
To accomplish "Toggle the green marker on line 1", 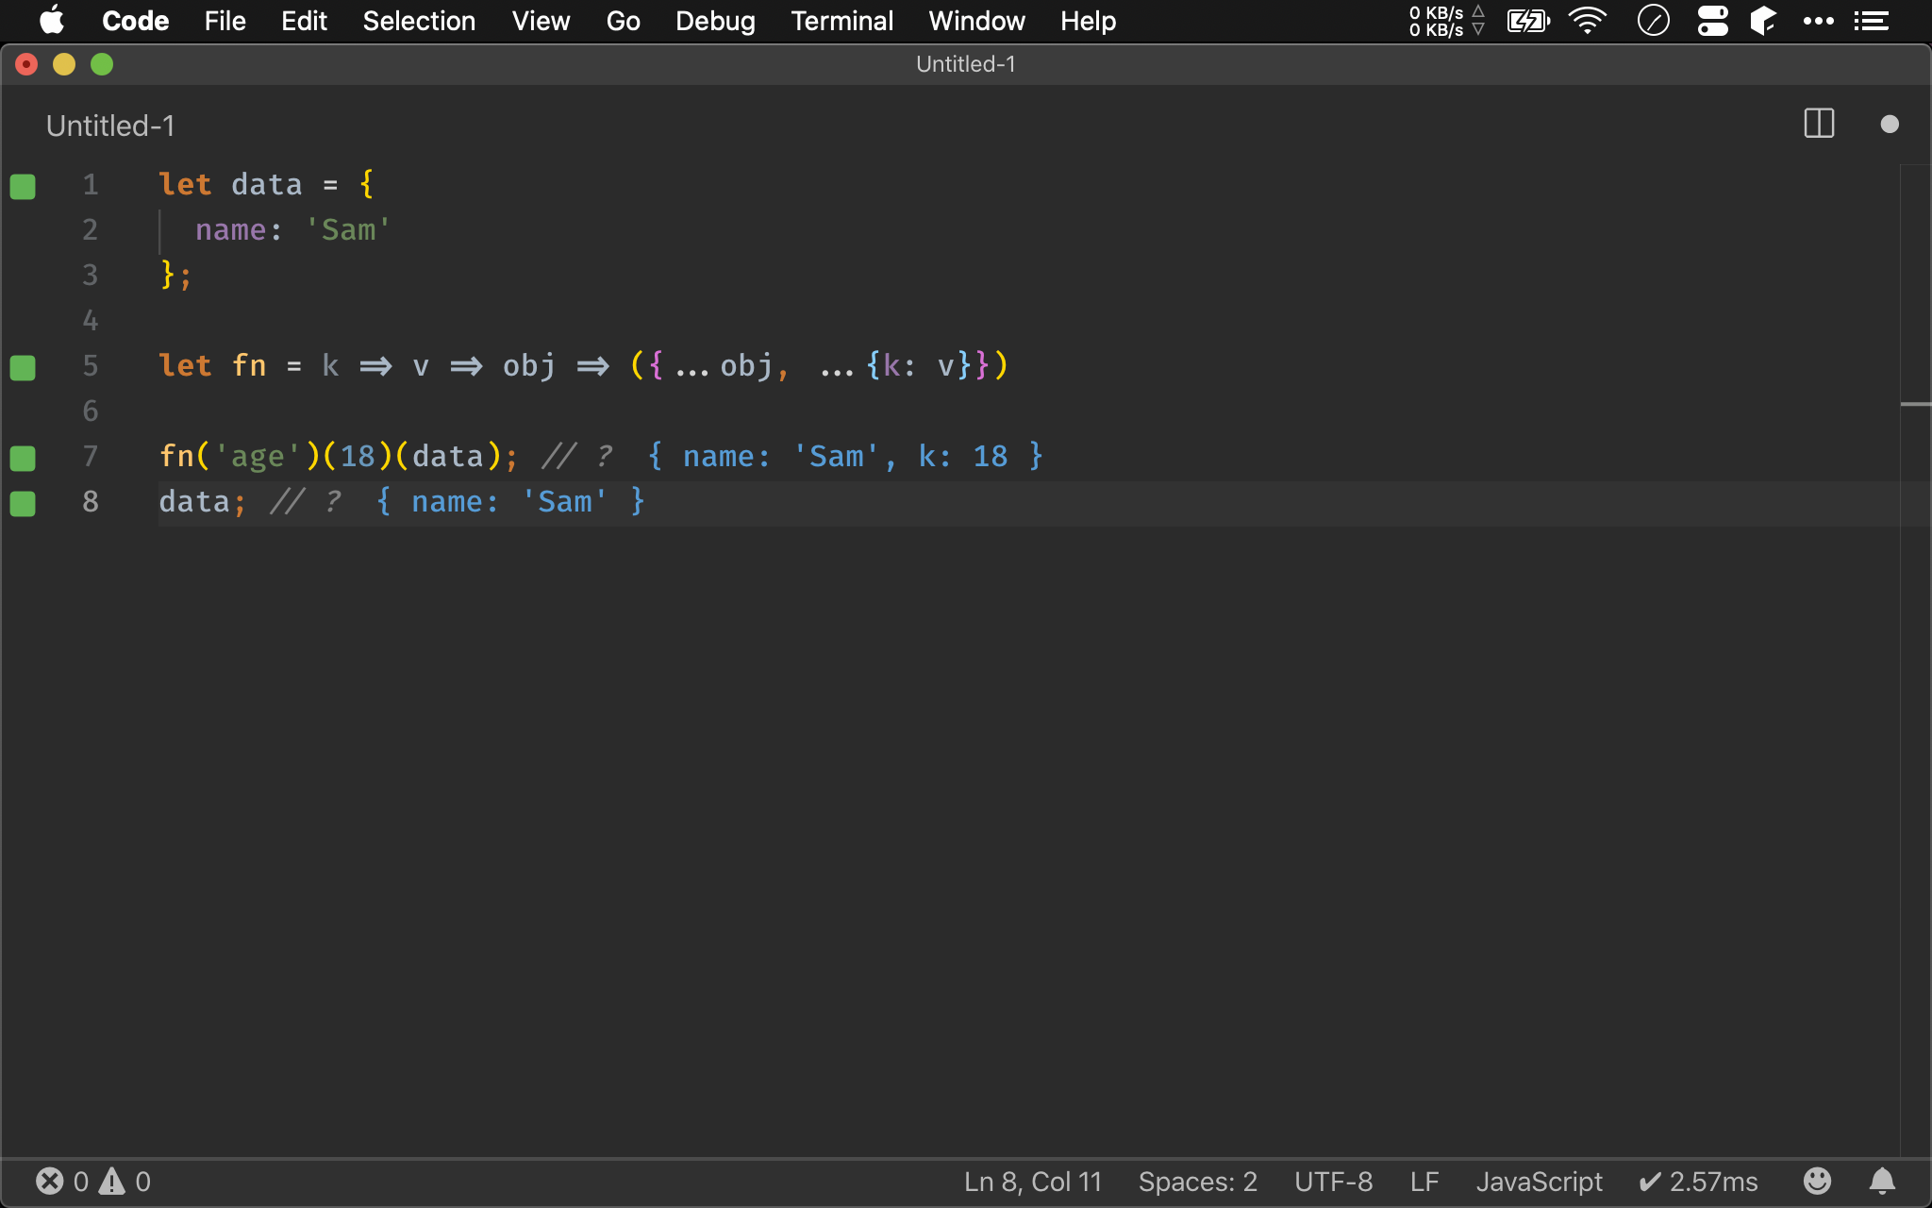I will 23,186.
